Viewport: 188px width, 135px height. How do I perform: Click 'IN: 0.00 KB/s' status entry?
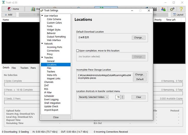coord(45,132)
